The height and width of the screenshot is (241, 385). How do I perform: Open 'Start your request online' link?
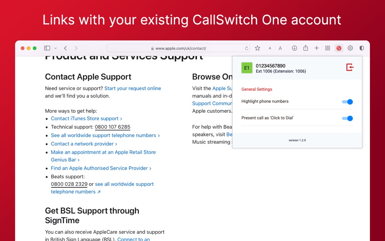(133, 88)
